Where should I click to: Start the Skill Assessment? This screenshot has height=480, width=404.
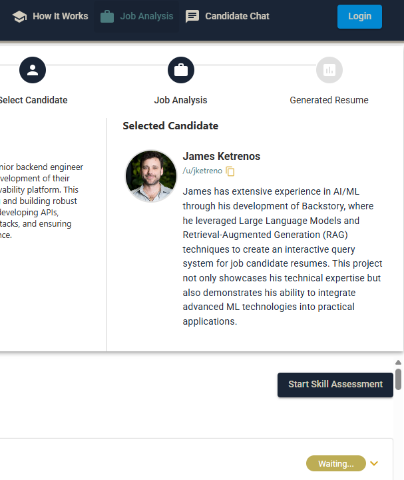(335, 385)
